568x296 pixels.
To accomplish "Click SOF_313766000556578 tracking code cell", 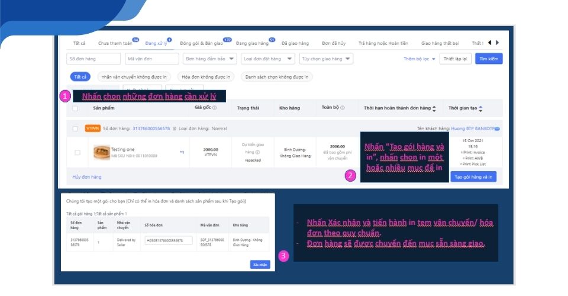I will click(212, 242).
